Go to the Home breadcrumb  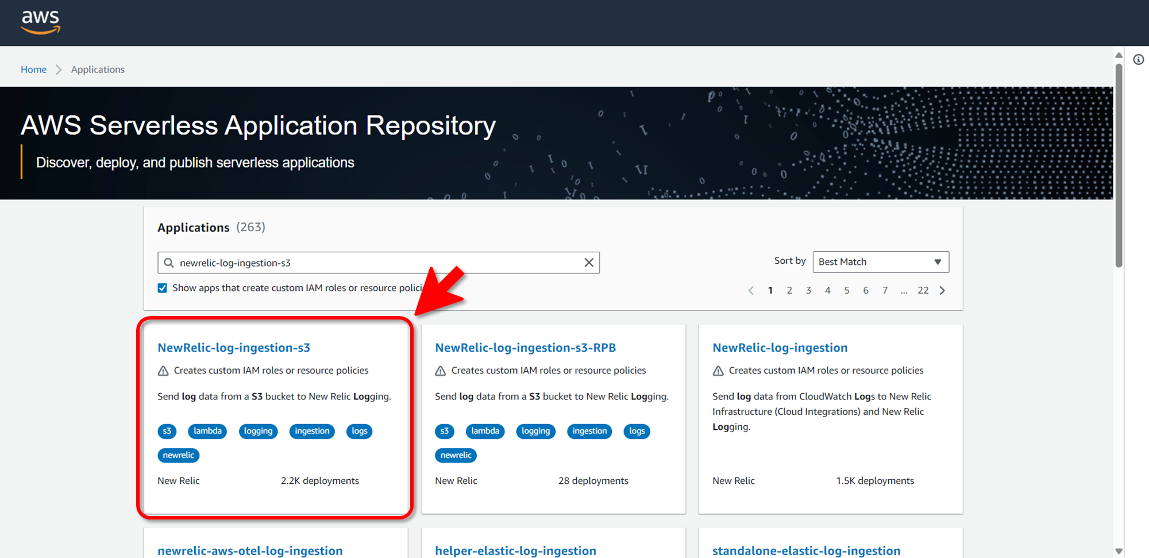pos(33,70)
